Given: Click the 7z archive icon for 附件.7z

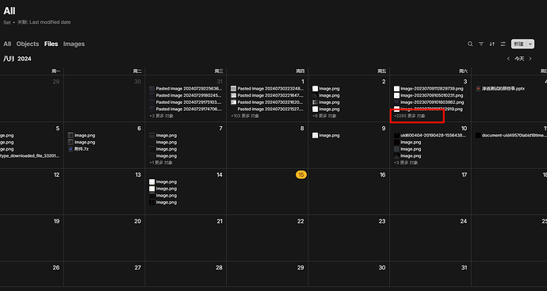Looking at the screenshot, I should (71, 149).
